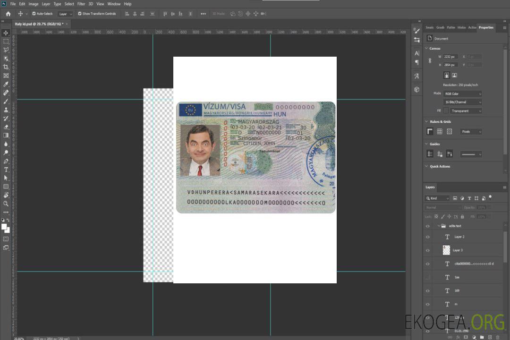
Task: Select the Crop tool
Action: click(x=6, y=67)
